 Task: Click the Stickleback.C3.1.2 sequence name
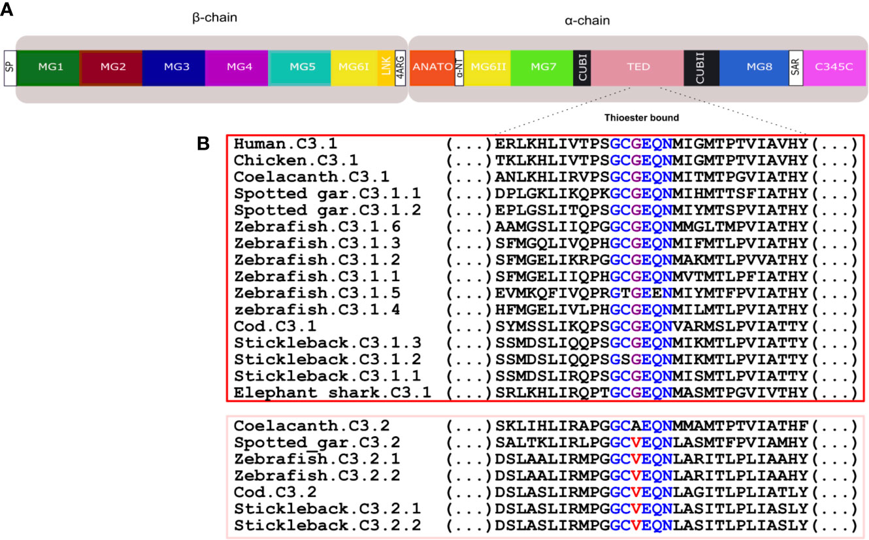point(327,360)
